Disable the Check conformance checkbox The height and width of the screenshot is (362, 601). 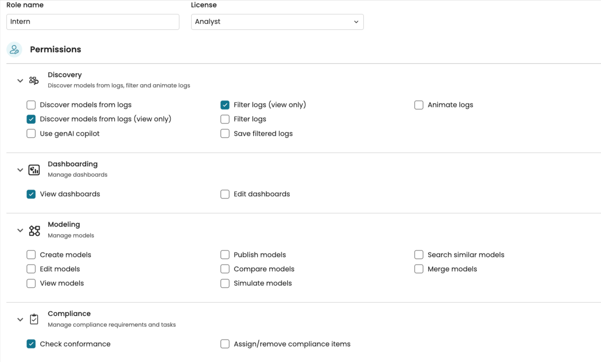click(x=31, y=344)
